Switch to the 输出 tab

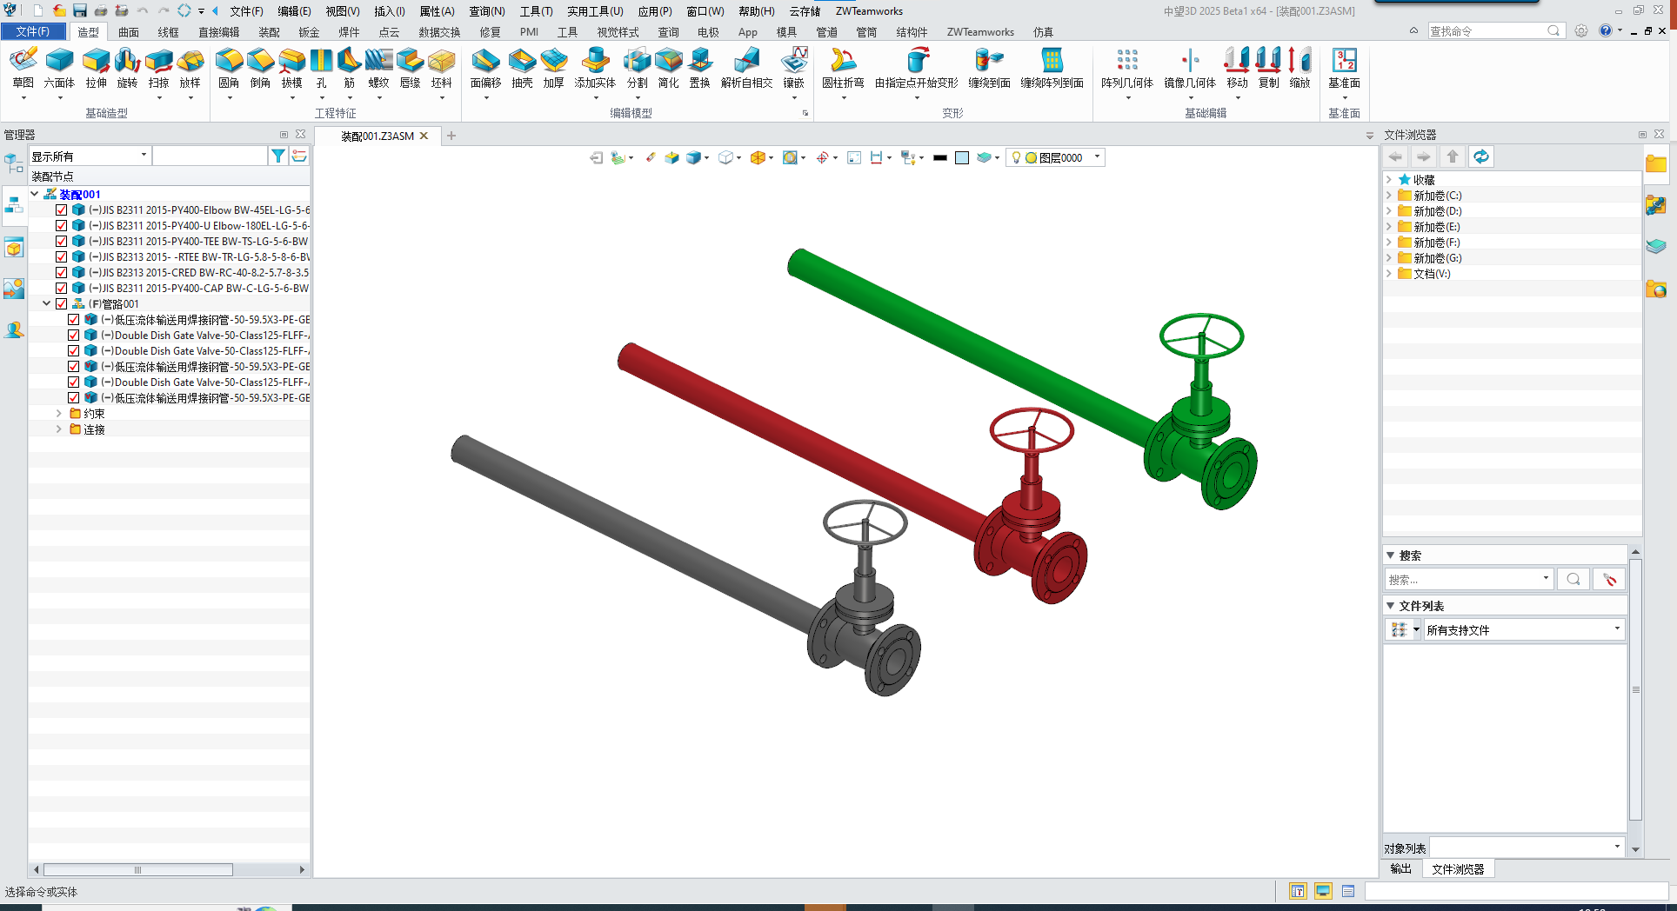point(1400,868)
